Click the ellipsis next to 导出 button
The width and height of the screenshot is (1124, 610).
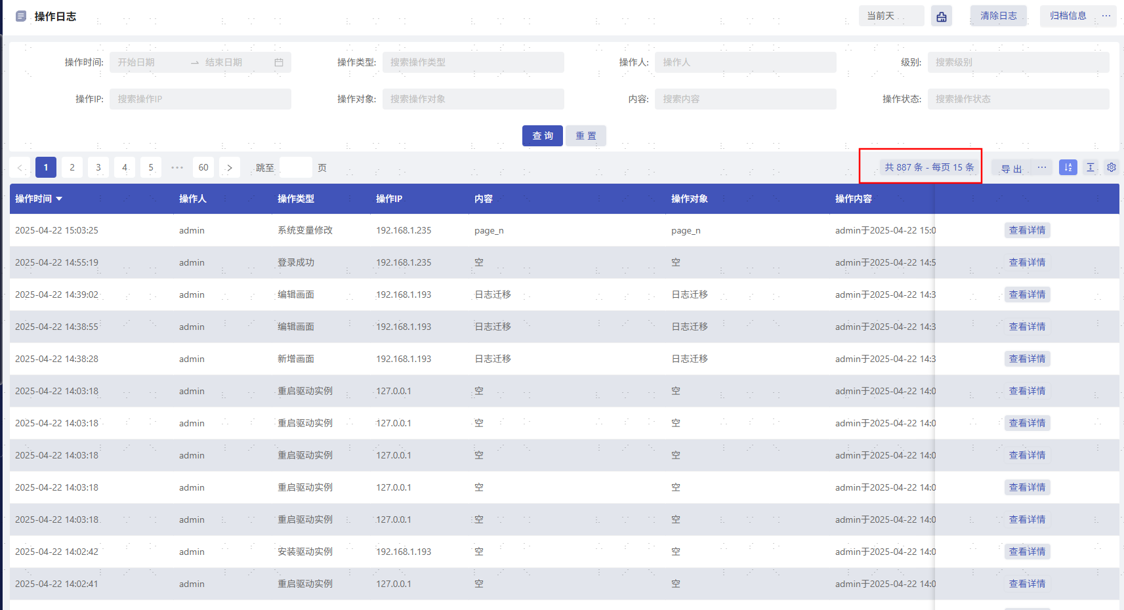tap(1041, 167)
